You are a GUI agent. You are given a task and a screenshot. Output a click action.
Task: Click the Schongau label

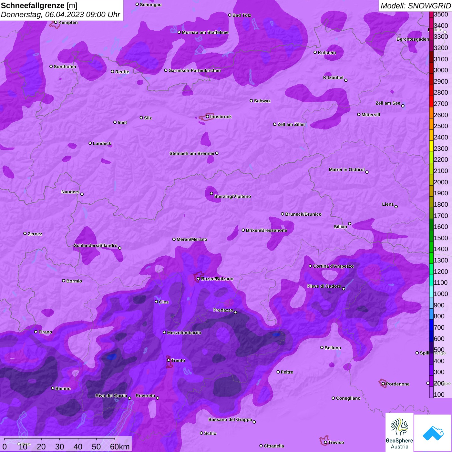pos(150,5)
